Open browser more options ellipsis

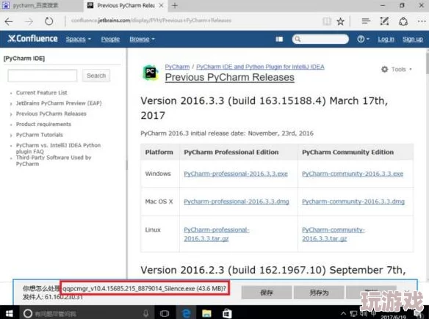(422, 21)
